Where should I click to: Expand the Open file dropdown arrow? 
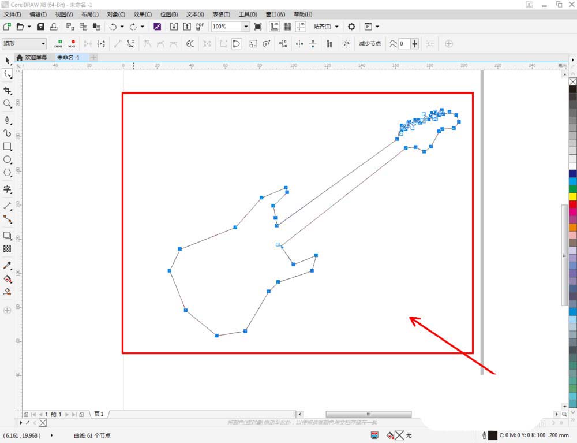29,27
